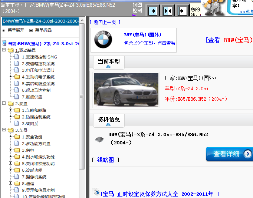This screenshot has height=198, width=253.
Task: Click the icon before 宝马 正时设定 link
Action: (x=96, y=192)
